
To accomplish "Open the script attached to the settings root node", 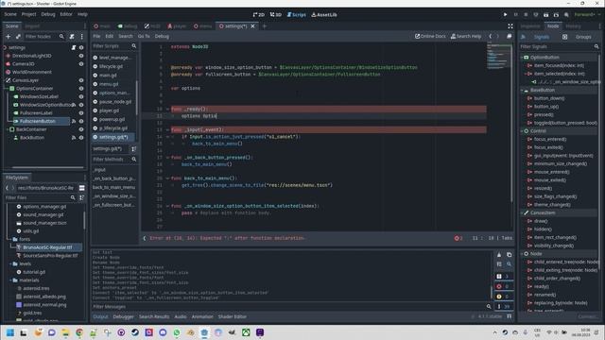I will tap(74, 47).
